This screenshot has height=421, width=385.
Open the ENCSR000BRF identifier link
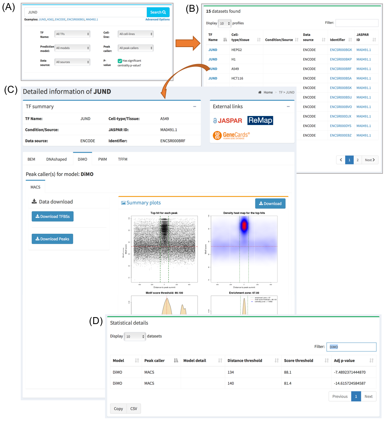[340, 69]
